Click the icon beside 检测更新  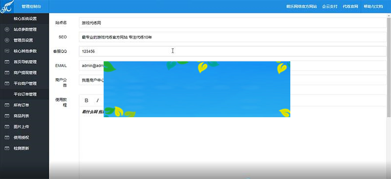point(7,148)
